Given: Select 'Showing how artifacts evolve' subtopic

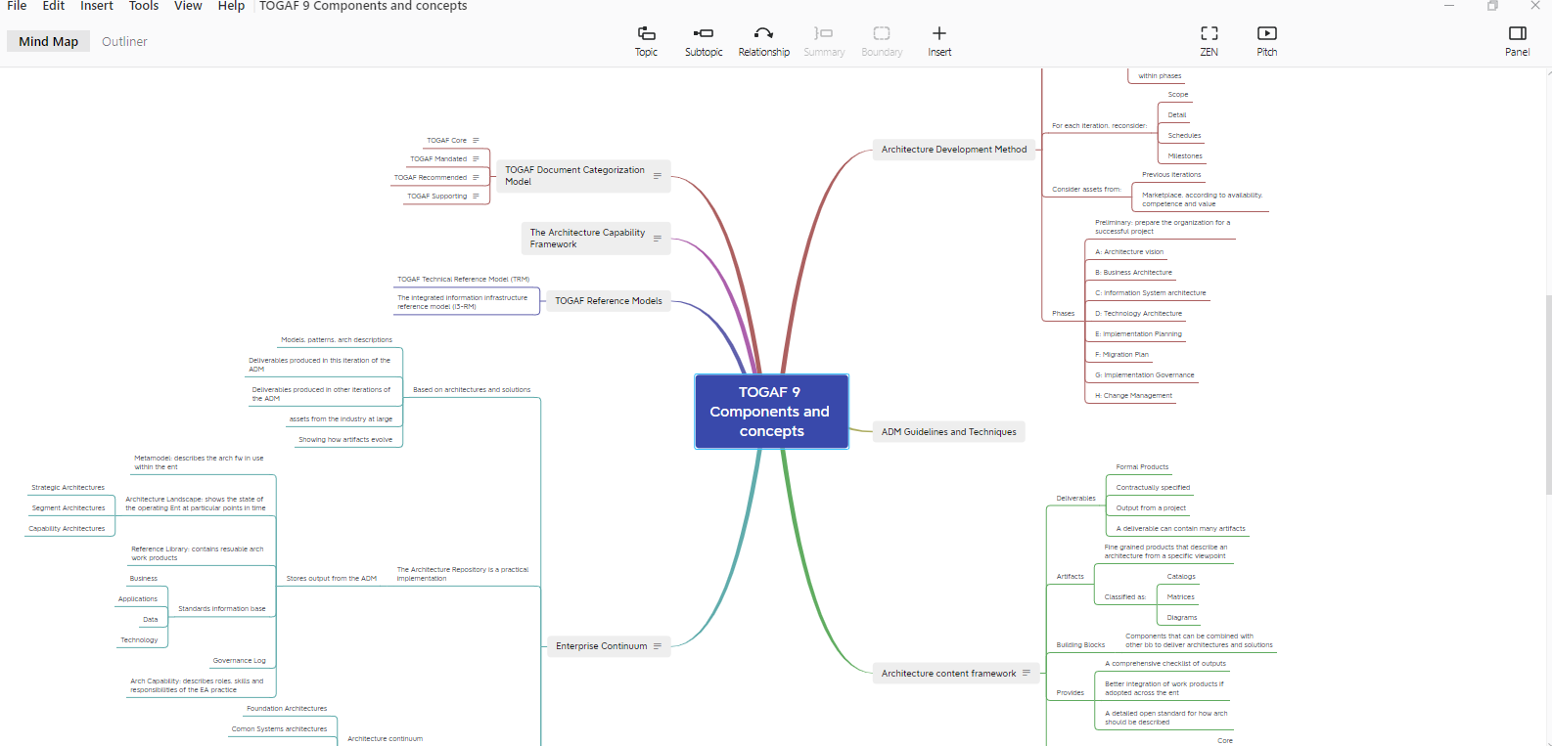Looking at the screenshot, I should click(345, 440).
